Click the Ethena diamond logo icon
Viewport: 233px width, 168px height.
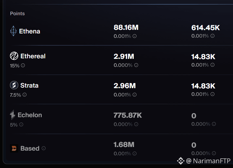pos(13,31)
